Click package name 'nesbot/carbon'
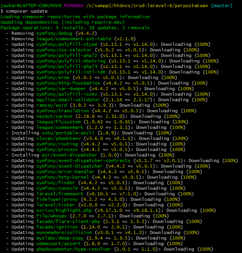This screenshot has height=253, width=242. (x=54, y=116)
